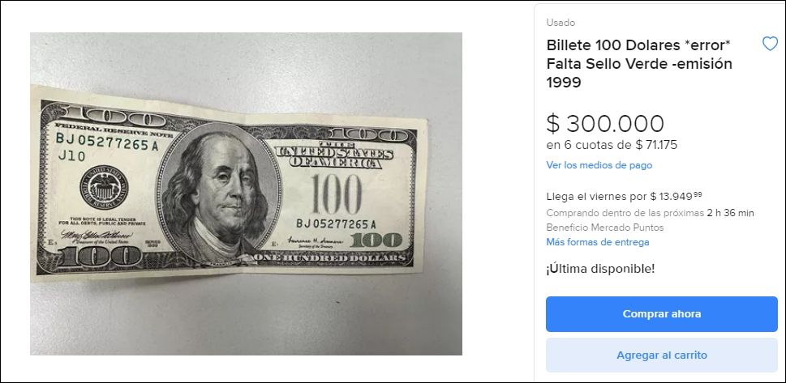Click the green 100 numeral on the bill
This screenshot has height=383, width=786.
[376, 240]
